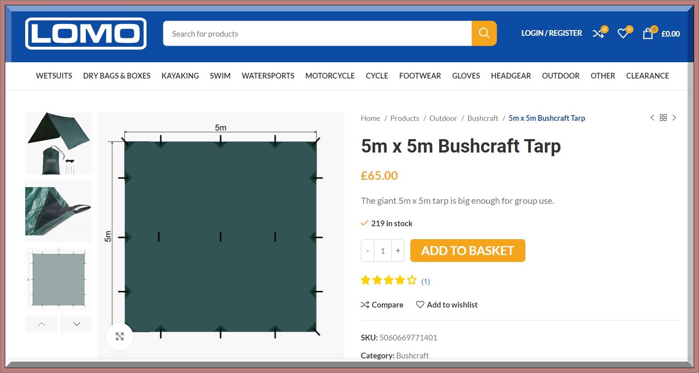Image resolution: width=699 pixels, height=373 pixels.
Task: Open the compare list icon in header
Action: [598, 34]
